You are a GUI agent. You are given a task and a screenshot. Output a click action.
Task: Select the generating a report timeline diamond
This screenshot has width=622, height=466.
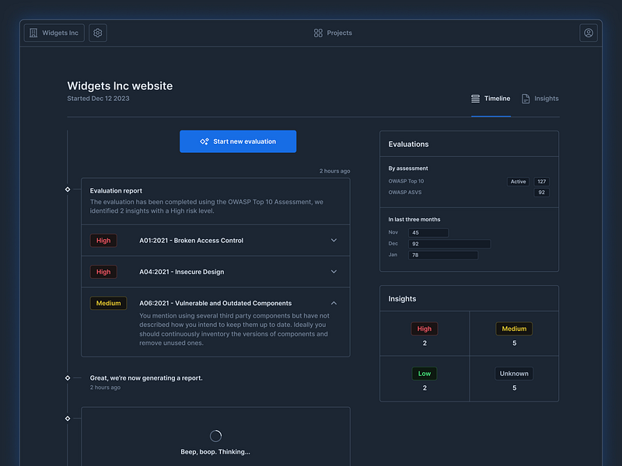(68, 378)
